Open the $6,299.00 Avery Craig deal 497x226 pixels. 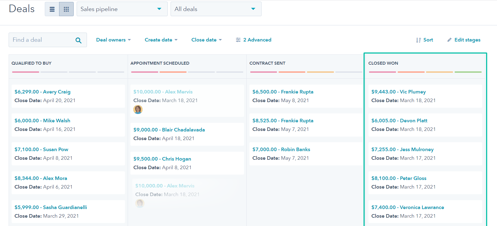[42, 92]
